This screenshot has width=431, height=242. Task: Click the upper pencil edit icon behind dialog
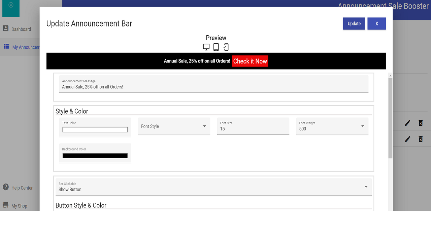pos(408,123)
